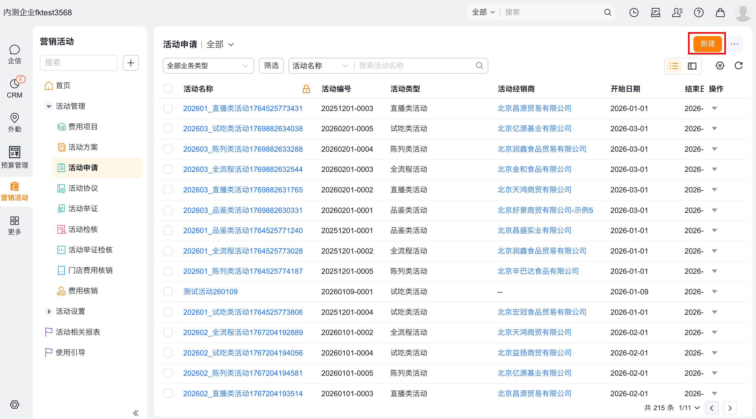
Task: Open the 全部业务类型 dropdown
Action: pos(208,66)
